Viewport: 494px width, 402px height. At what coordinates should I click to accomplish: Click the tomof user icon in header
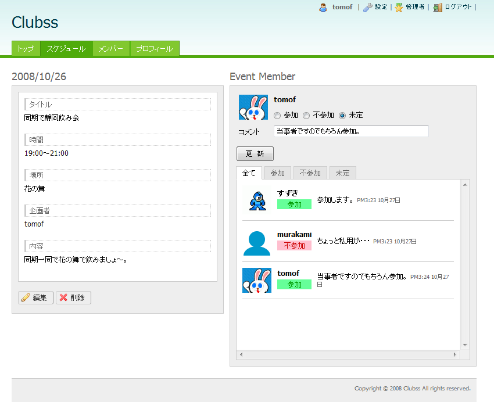(x=323, y=7)
